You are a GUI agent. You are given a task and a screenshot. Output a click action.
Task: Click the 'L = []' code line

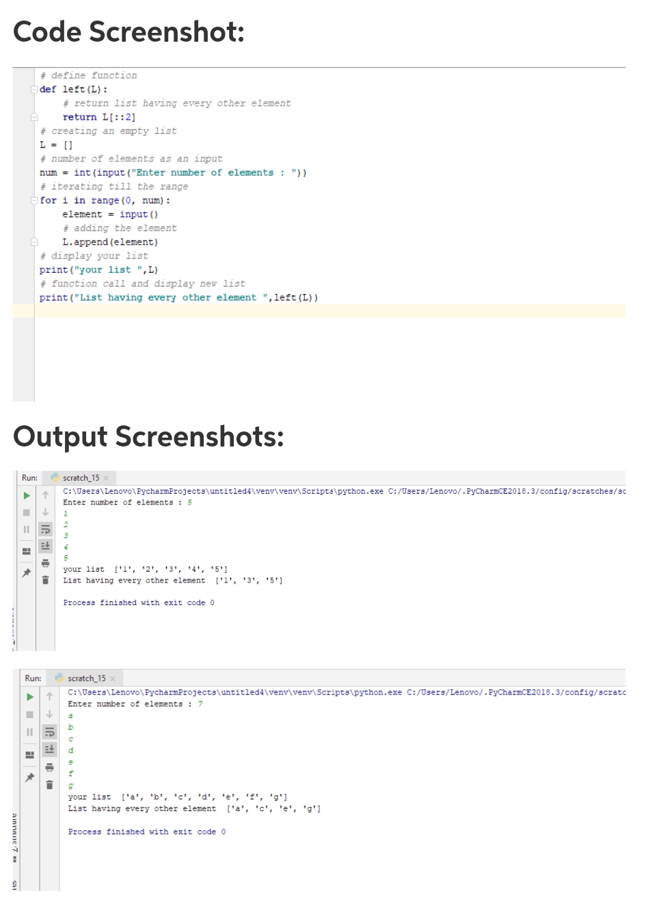coord(56,145)
